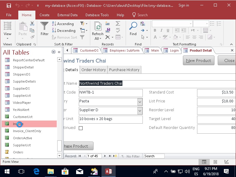236x177 pixels.
Task: Click the Standard Cost field $13.50
Action: click(x=217, y=93)
